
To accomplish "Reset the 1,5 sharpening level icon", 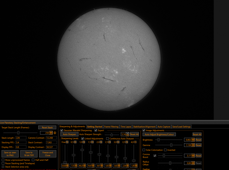I will [x=92, y=142].
